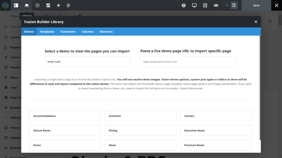
Task: Click the plus add-new icon
Action: coord(58,5)
